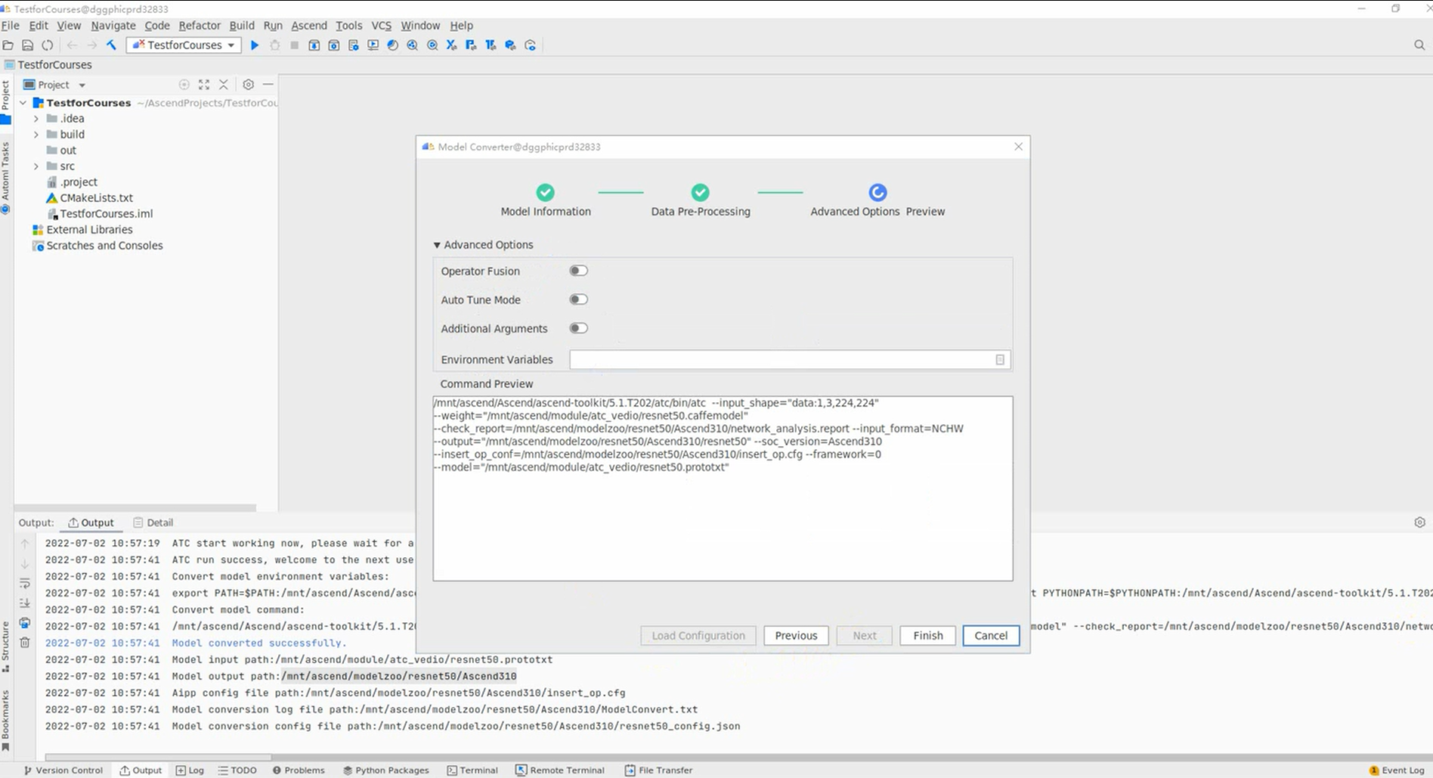Select CMakeLists.txt in project tree
Screen dimensions: 1433x778
(x=89, y=198)
